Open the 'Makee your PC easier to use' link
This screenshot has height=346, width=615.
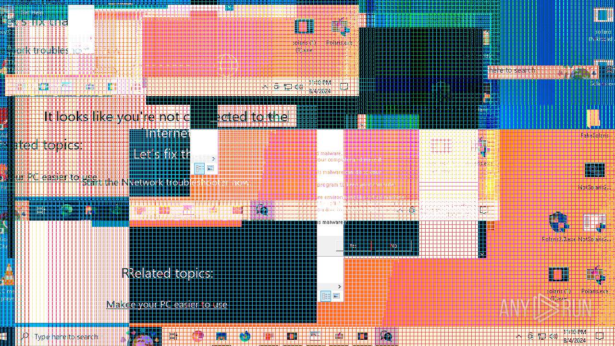[167, 305]
